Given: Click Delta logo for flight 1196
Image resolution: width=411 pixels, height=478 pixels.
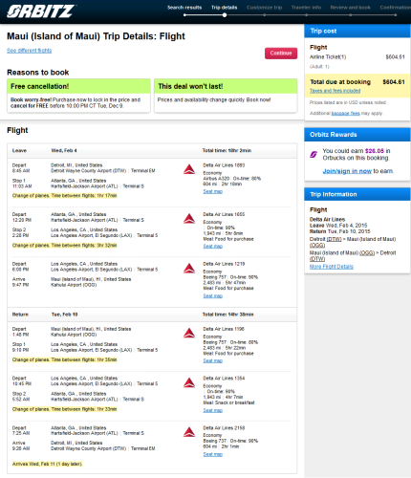Looking at the screenshot, I should pos(189,333).
